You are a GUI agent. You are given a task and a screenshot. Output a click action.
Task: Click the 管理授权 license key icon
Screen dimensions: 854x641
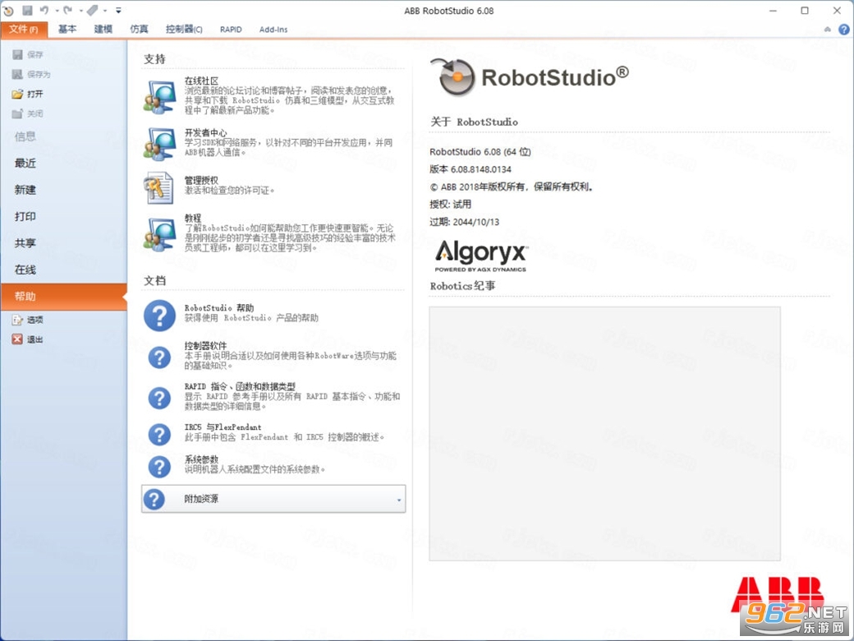pyautogui.click(x=158, y=188)
